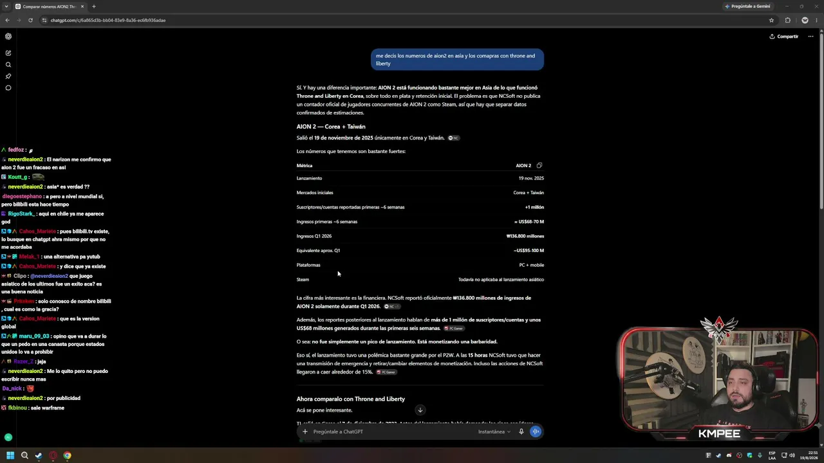
Task: Click the user message bubble about aion2
Action: [x=456, y=60]
